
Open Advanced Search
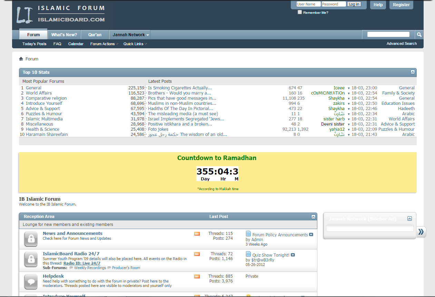pyautogui.click(x=402, y=43)
